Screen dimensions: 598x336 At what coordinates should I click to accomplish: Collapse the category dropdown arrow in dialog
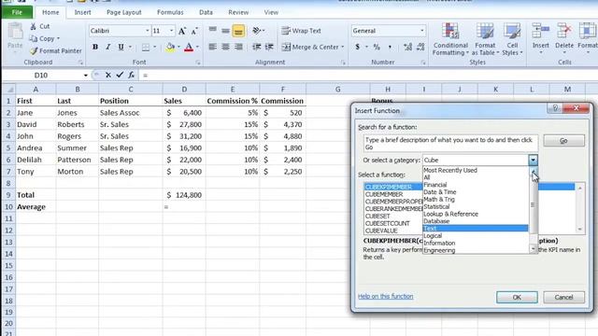[533, 160]
